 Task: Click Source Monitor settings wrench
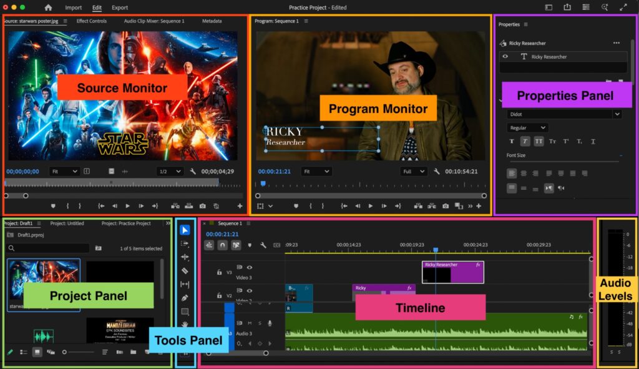tap(193, 171)
